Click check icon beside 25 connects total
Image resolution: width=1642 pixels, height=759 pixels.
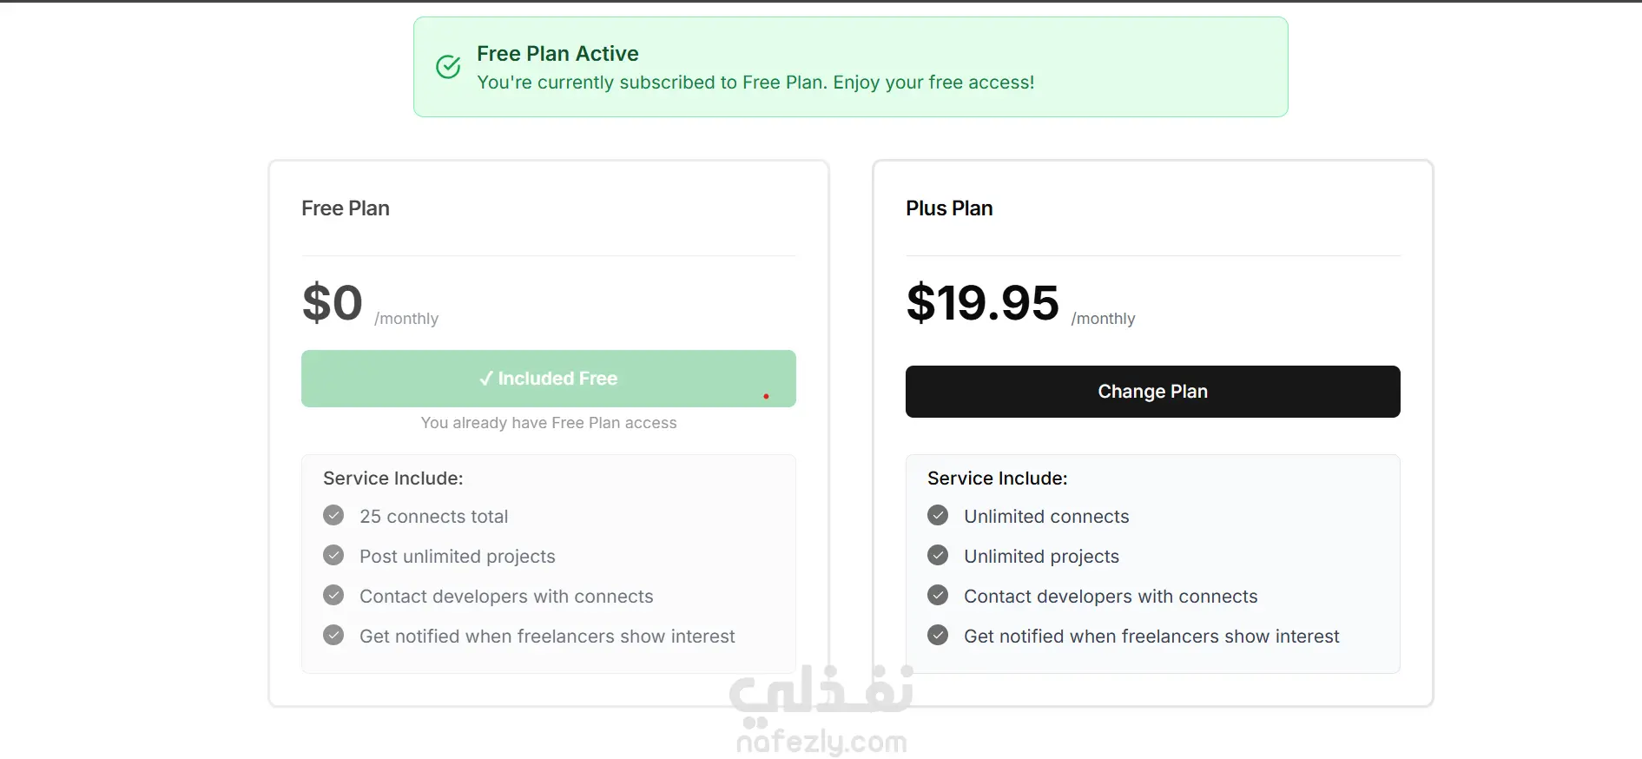point(333,516)
